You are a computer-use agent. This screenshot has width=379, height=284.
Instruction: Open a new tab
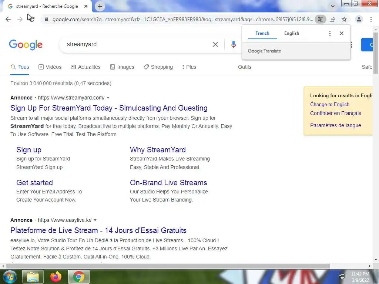click(x=100, y=6)
